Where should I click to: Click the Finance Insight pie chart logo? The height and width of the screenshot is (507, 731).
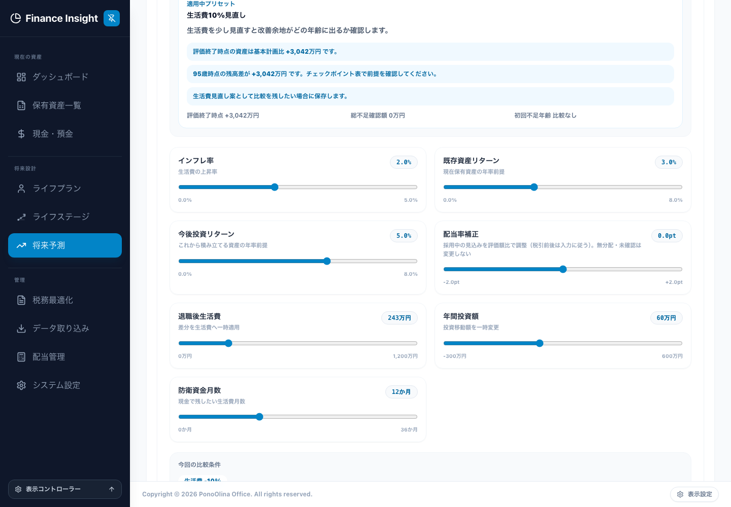(16, 18)
